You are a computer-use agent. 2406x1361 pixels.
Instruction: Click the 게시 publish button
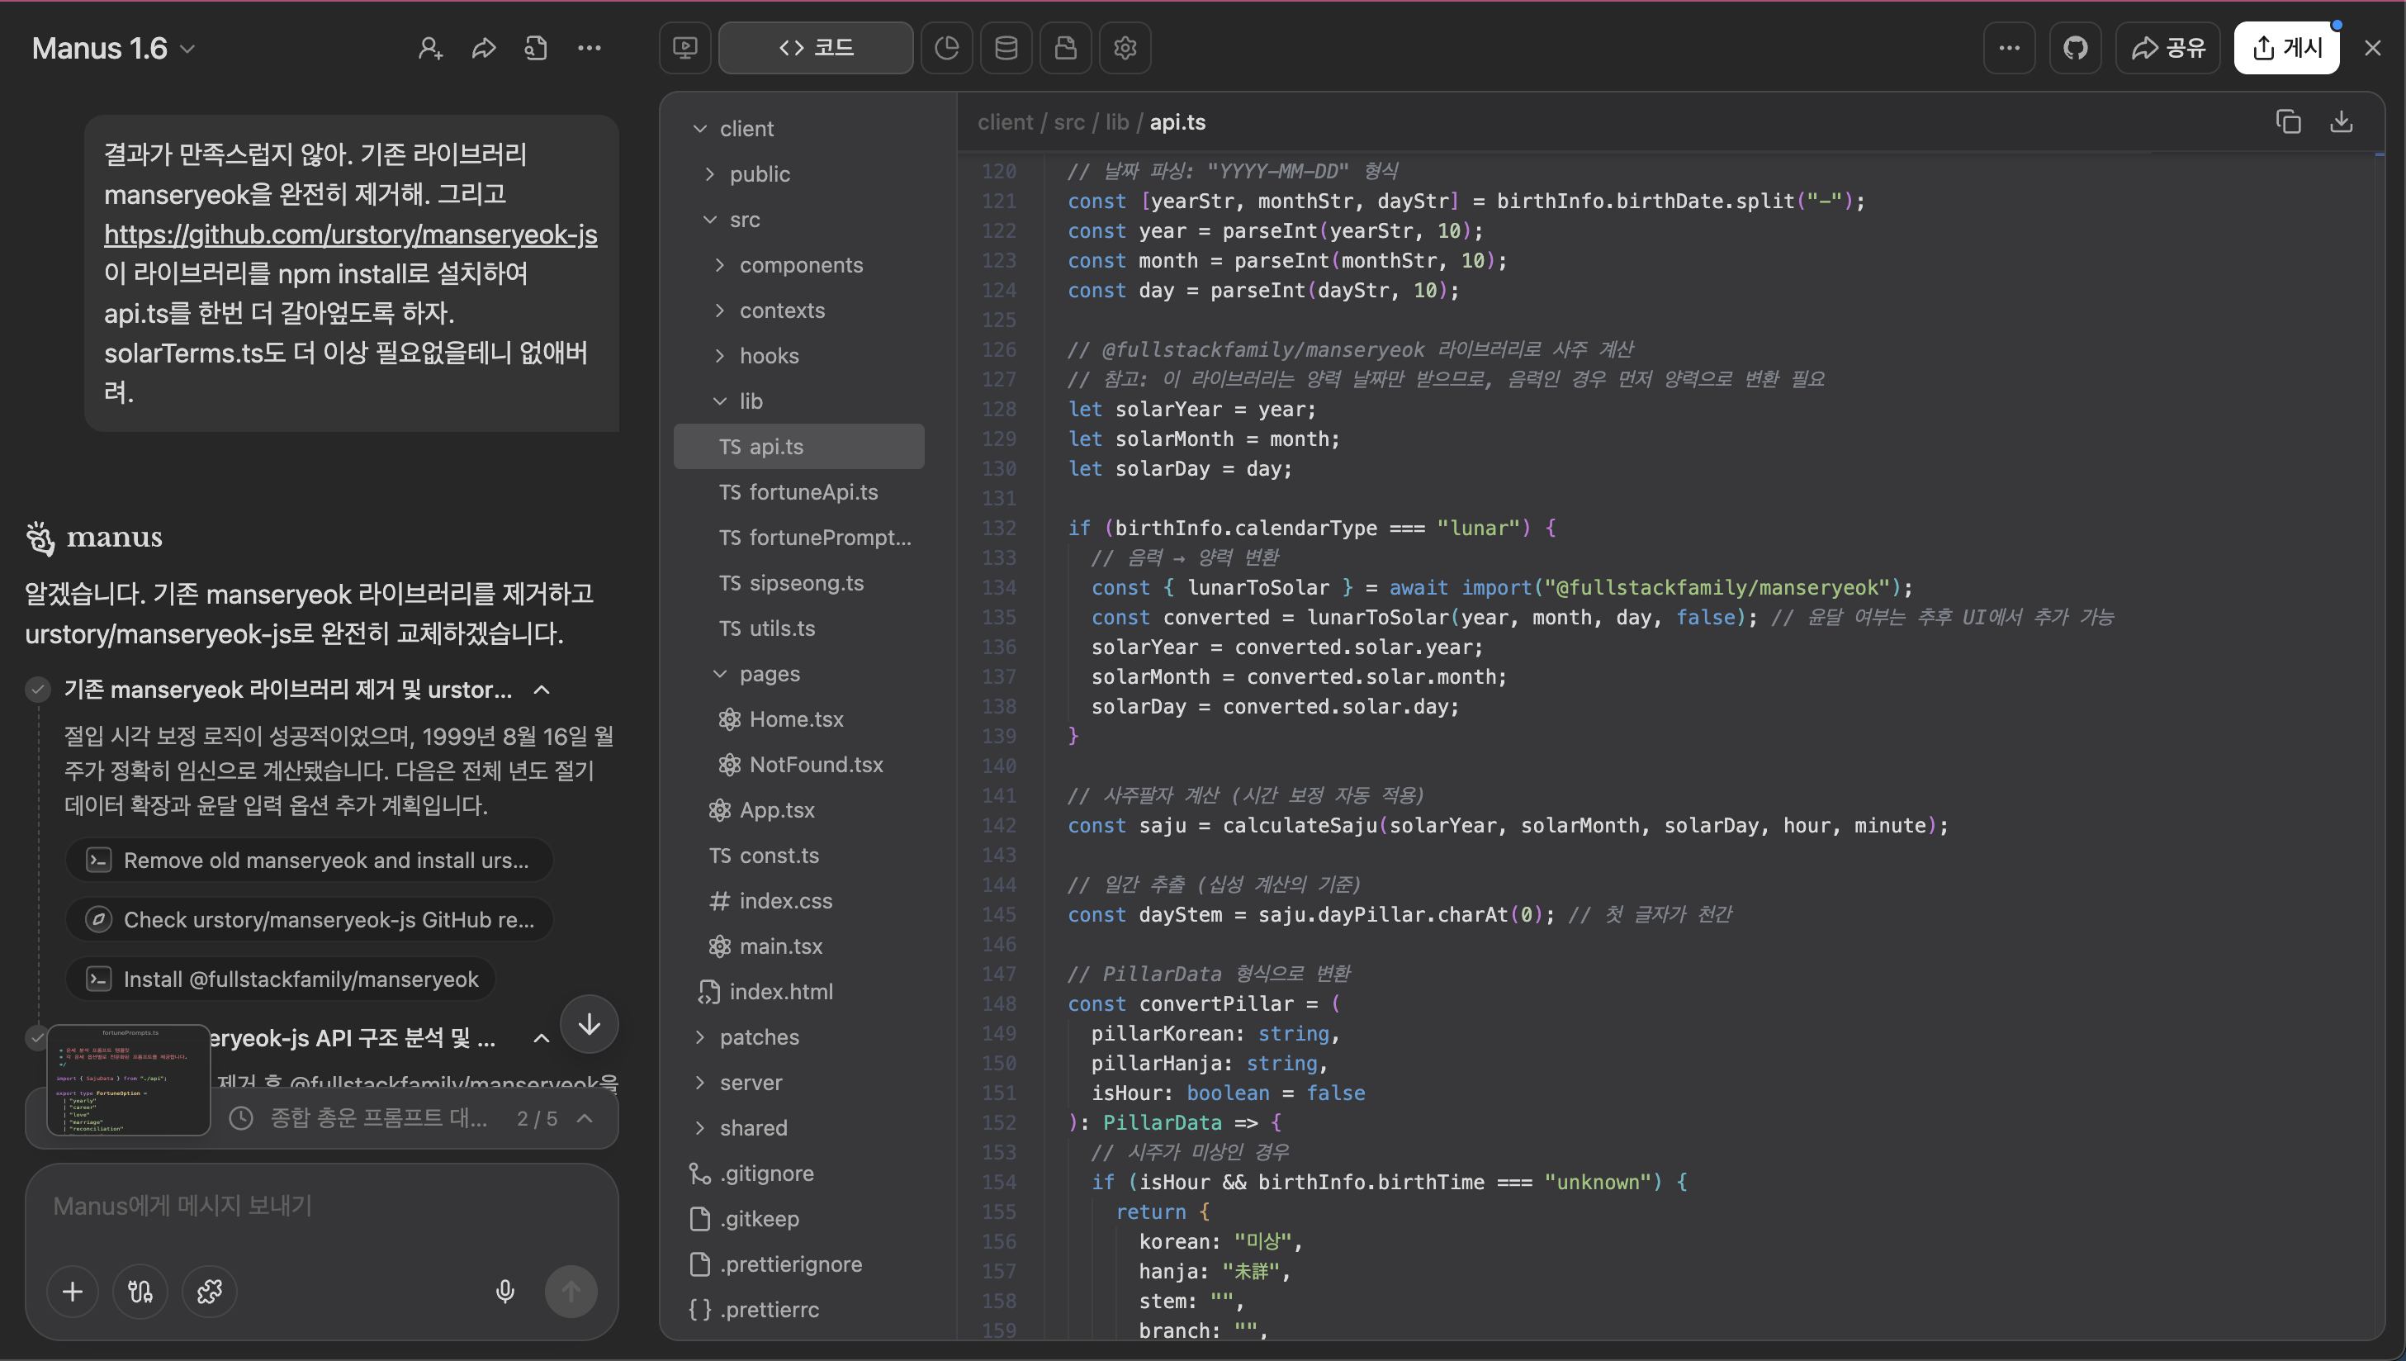tap(2285, 48)
